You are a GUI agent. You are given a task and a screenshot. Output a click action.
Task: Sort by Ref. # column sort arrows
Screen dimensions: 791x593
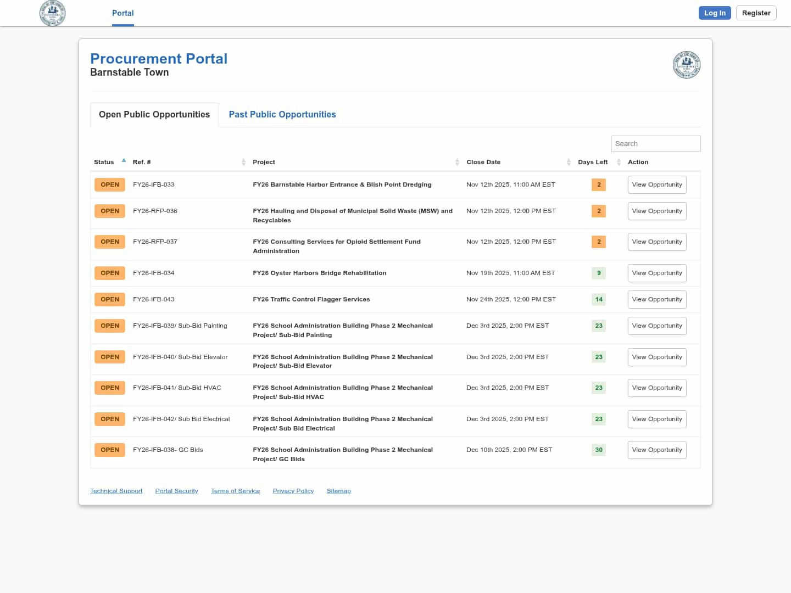pos(243,162)
